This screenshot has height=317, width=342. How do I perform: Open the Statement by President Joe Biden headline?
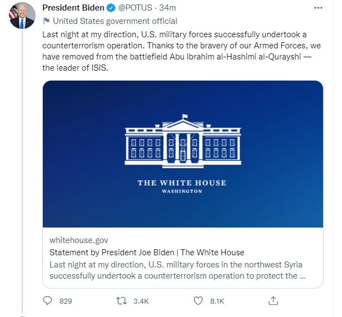147,252
